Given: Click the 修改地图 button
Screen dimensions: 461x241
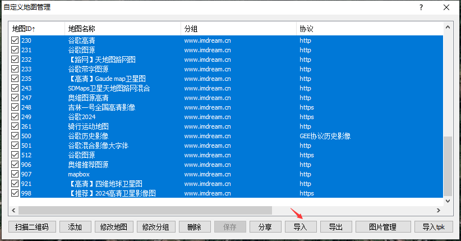Looking at the screenshot, I should (114, 227).
